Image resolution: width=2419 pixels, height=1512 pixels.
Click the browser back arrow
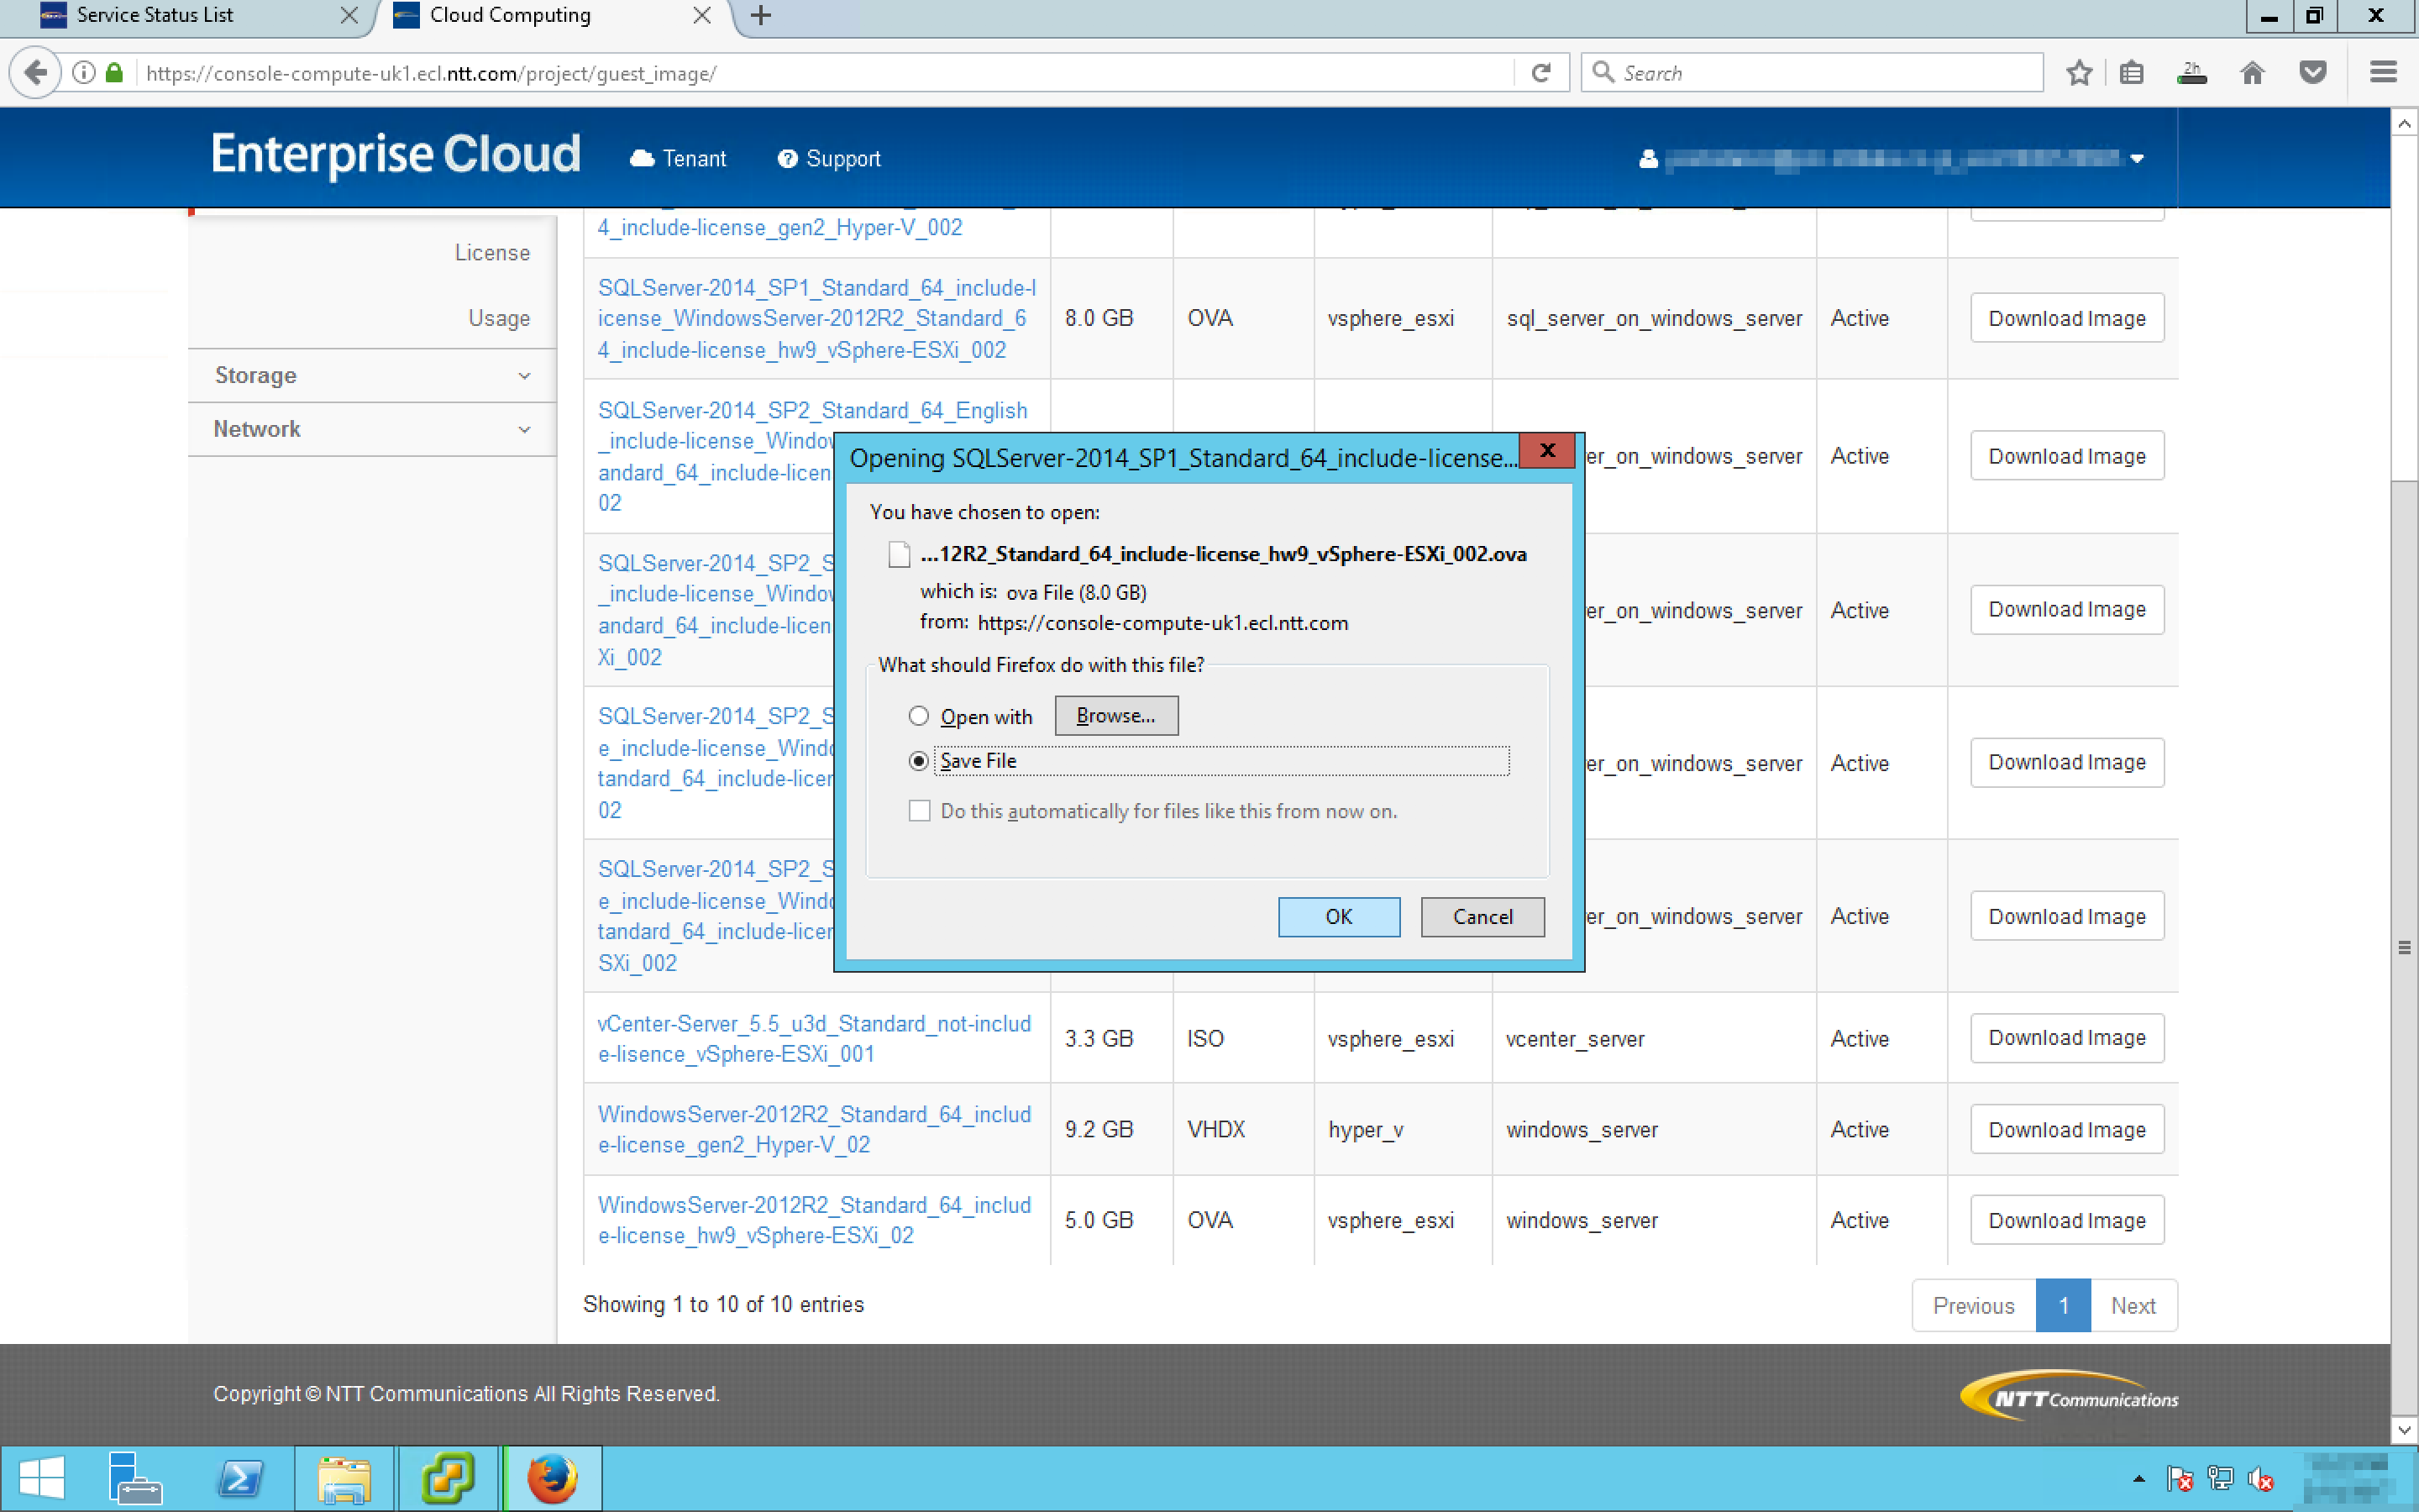[x=36, y=73]
